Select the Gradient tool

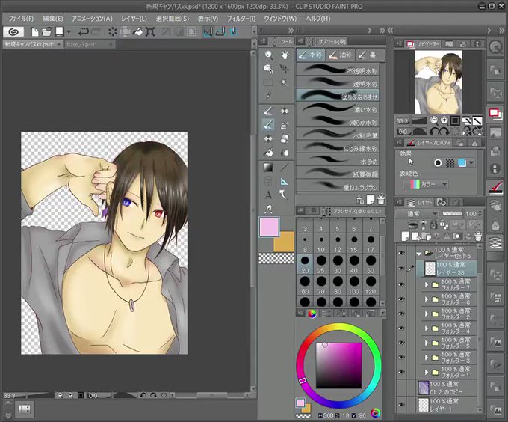268,168
